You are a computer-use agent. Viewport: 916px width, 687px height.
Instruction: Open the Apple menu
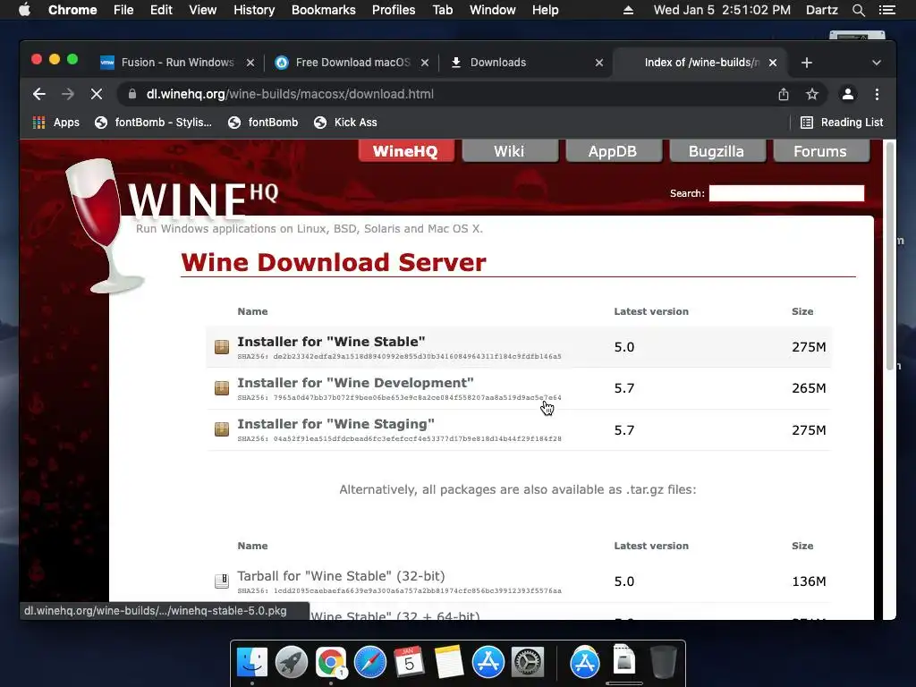[x=24, y=10]
